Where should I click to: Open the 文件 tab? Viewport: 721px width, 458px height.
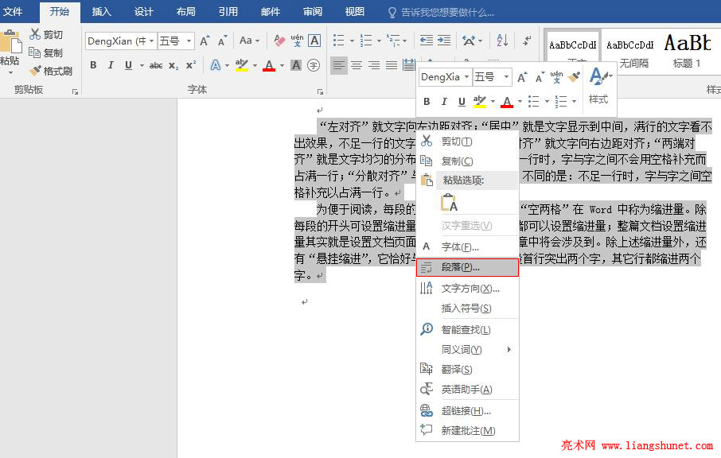13,11
